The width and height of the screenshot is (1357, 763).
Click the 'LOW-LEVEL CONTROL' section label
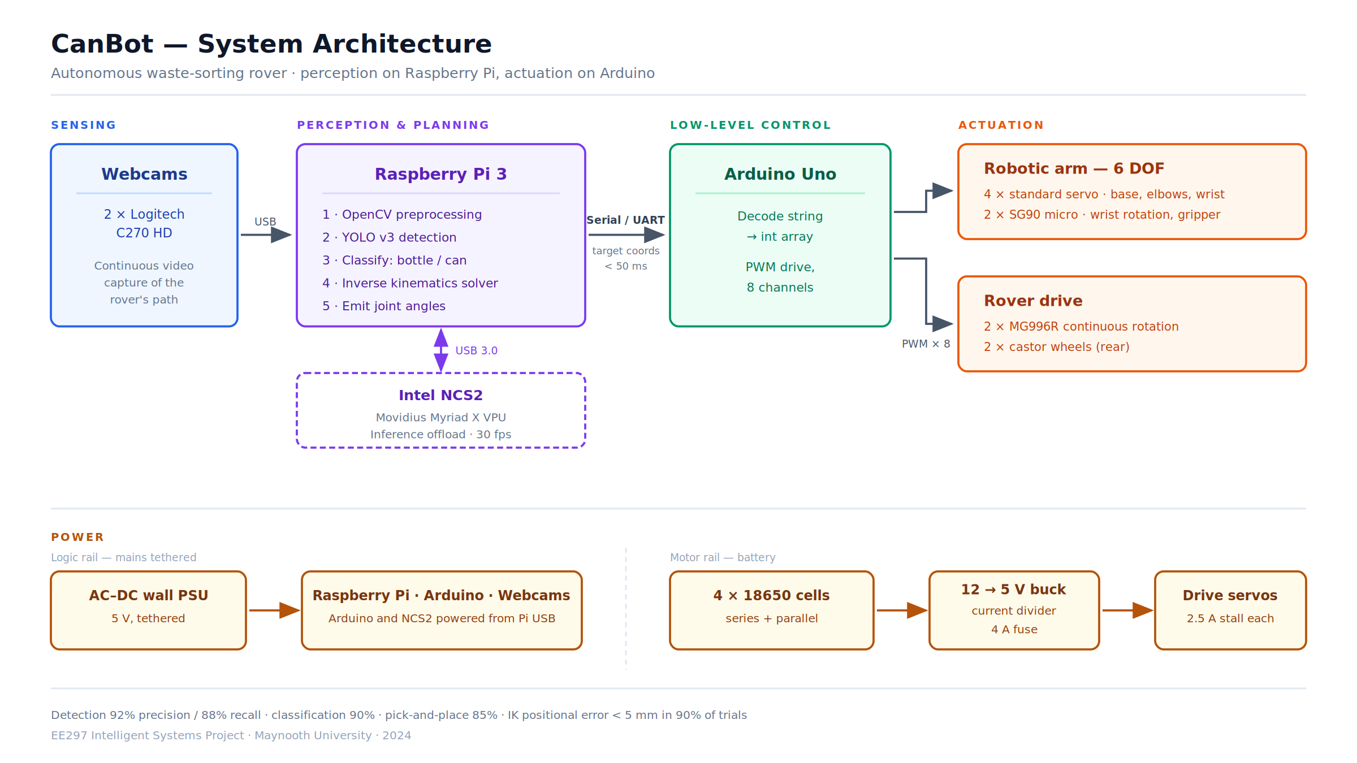(750, 125)
